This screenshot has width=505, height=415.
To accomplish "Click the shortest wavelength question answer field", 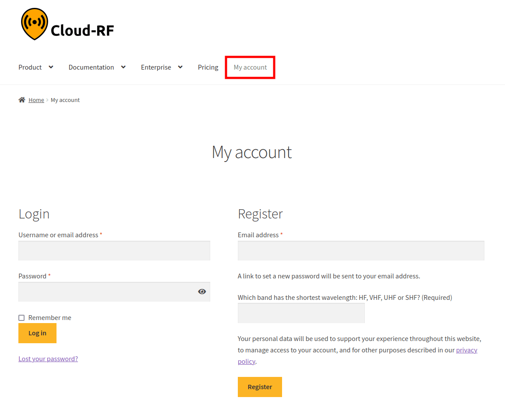I will [301, 313].
